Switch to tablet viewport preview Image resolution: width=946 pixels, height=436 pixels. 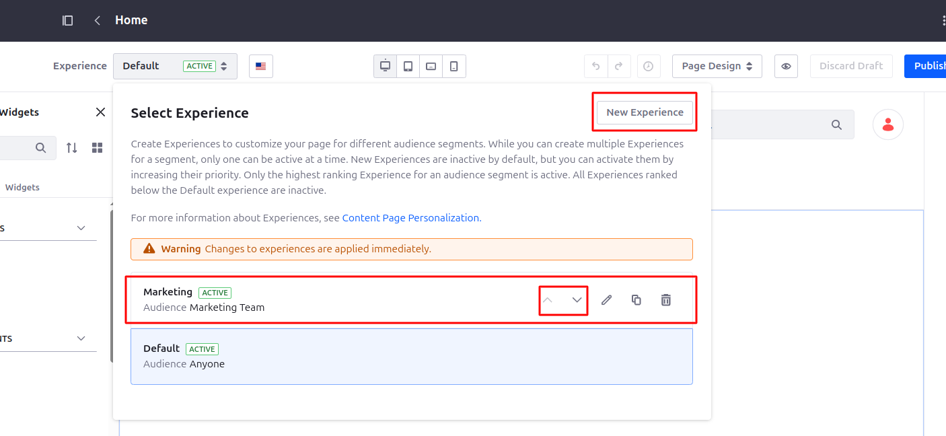408,66
